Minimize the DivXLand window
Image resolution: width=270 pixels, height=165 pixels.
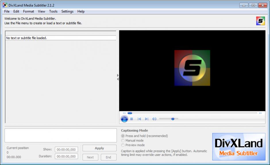point(244,5)
